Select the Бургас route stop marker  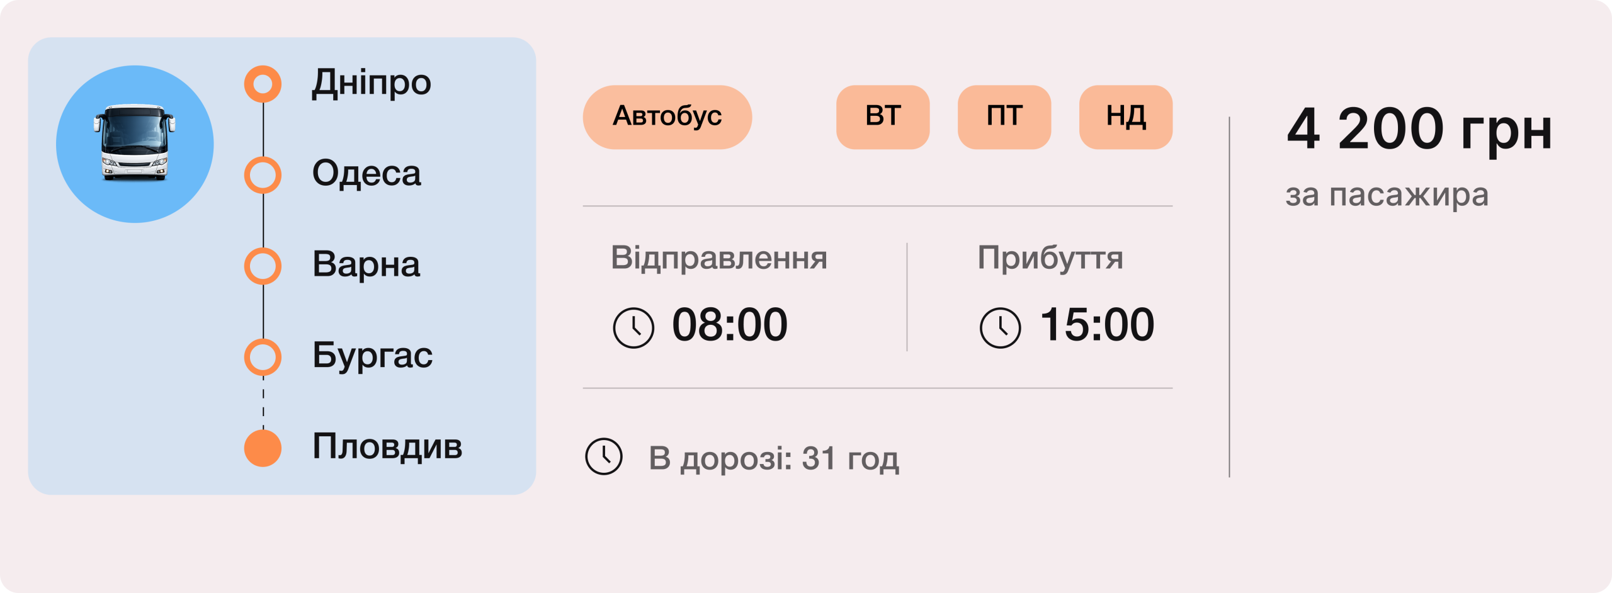click(x=263, y=357)
